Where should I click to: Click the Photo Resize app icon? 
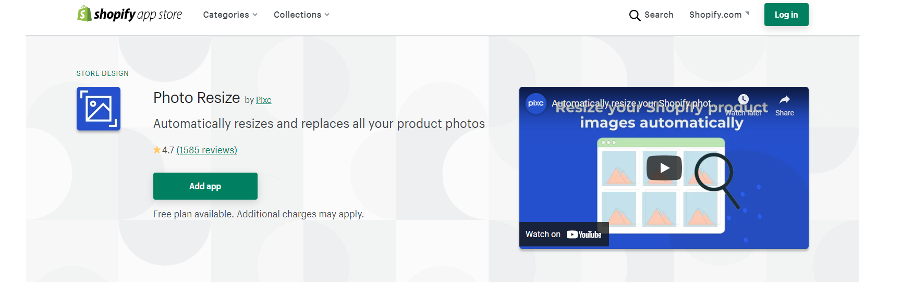pos(99,109)
